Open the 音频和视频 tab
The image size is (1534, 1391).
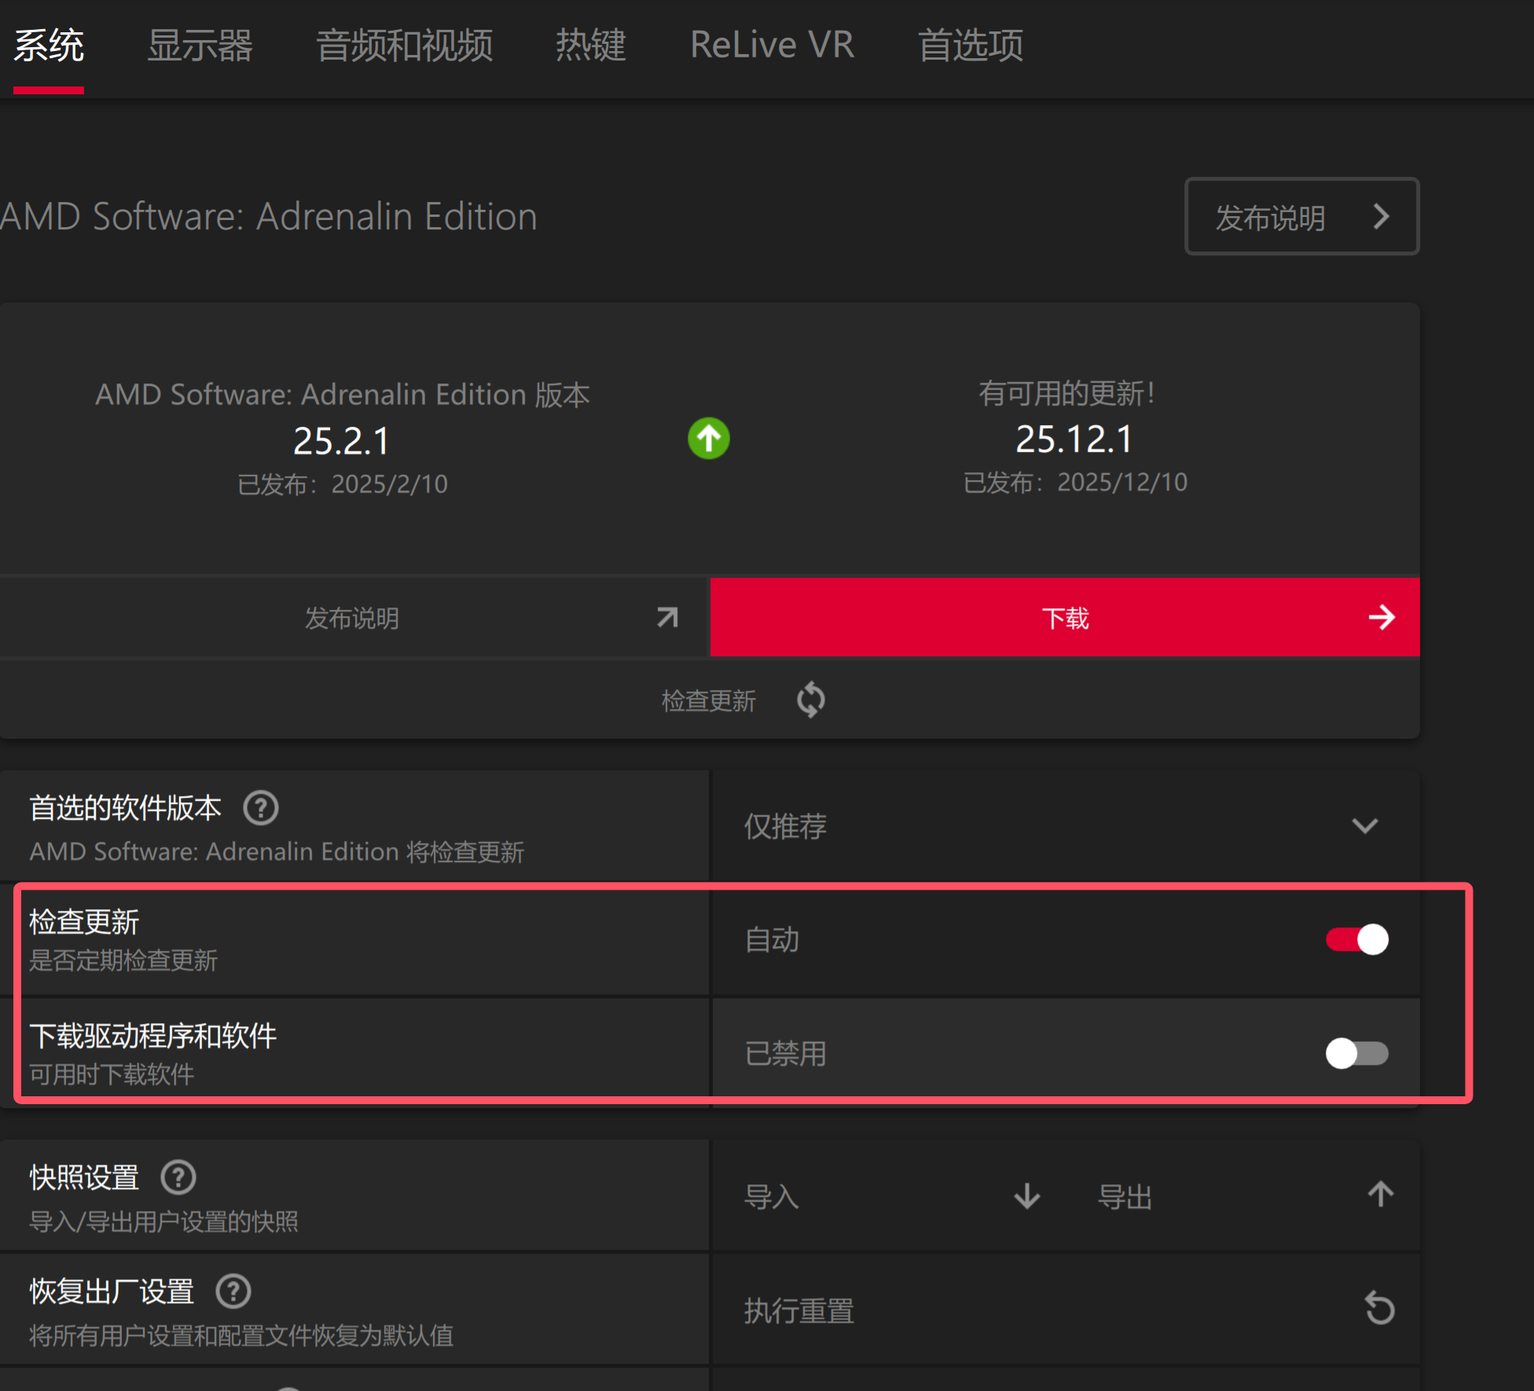point(405,46)
